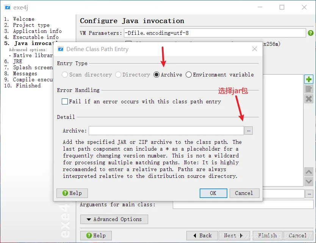Click the red X remove entry icon
The height and width of the screenshot is (243, 316).
pos(308,99)
